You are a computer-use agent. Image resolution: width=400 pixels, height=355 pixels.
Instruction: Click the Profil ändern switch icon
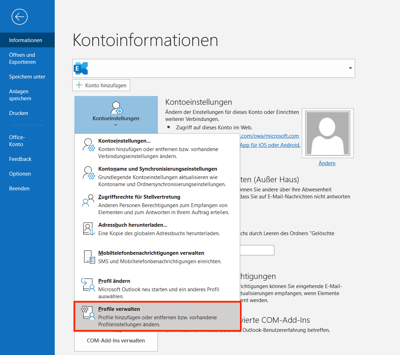click(x=88, y=285)
